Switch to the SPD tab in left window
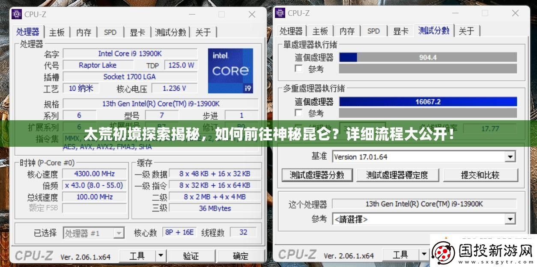The image size is (537, 267). pyautogui.click(x=110, y=32)
